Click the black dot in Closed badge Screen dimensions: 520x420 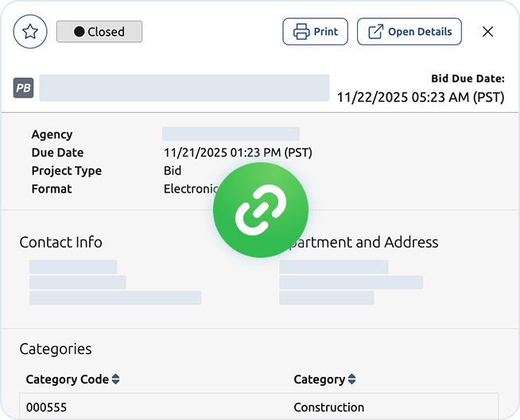[79, 32]
